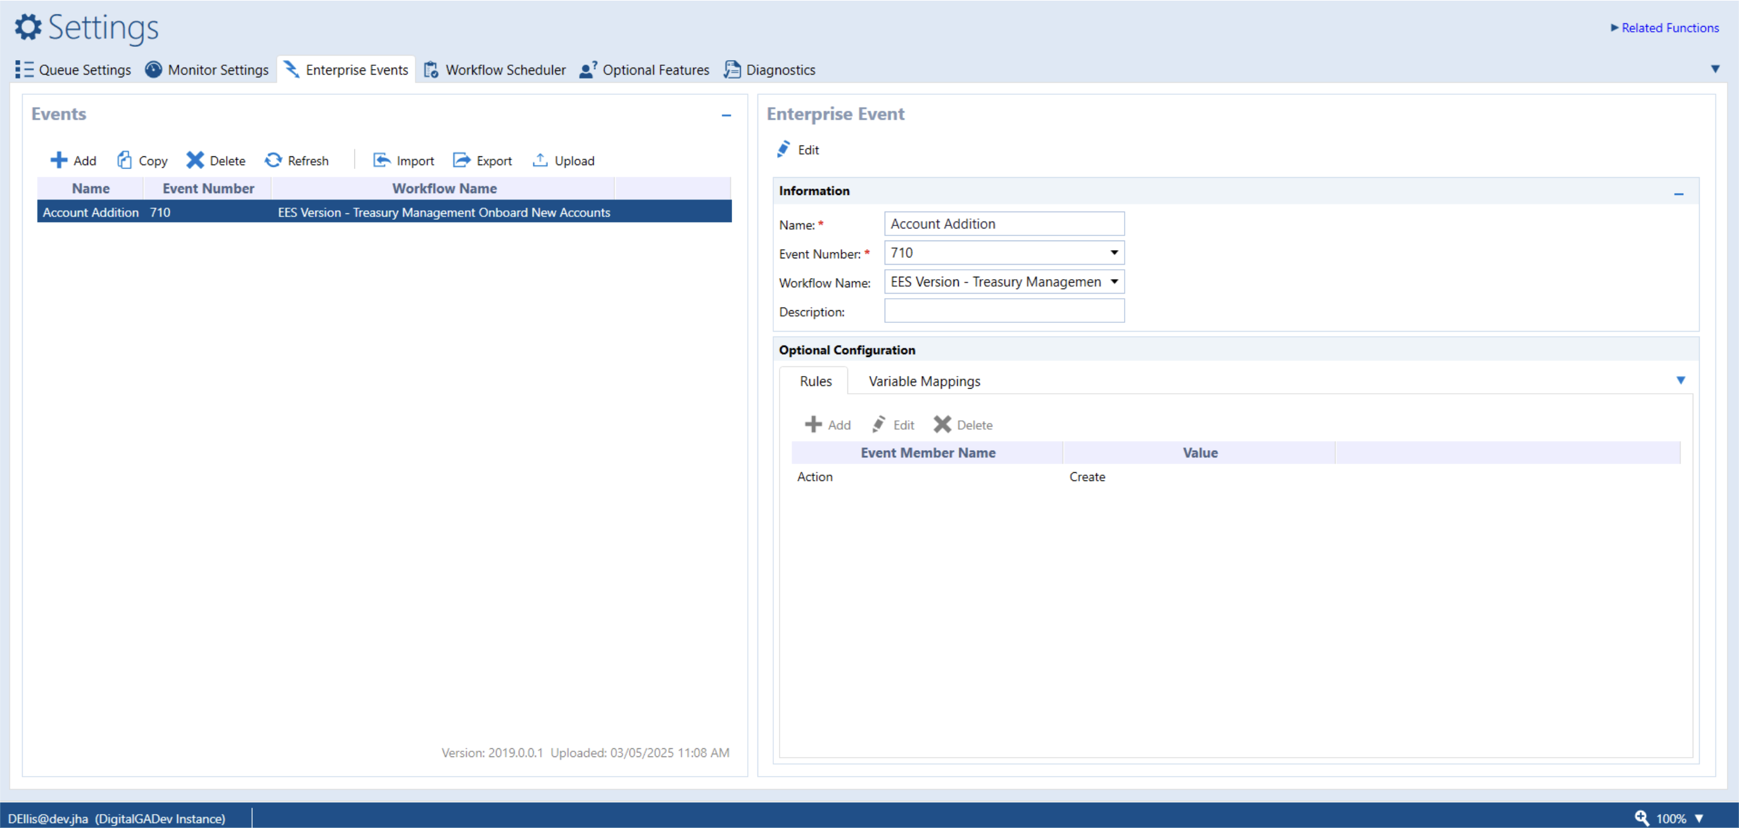Click the Name input field
This screenshot has height=828, width=1739.
coord(1004,224)
